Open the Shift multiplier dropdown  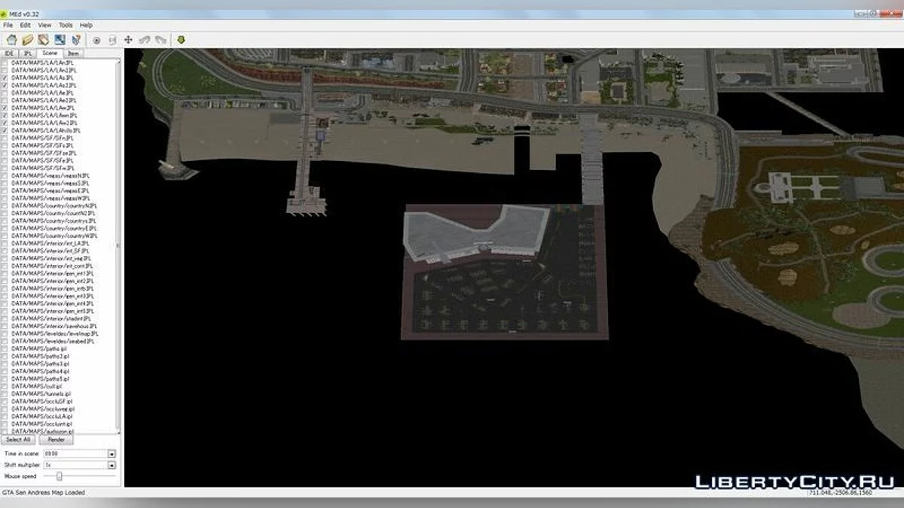pyautogui.click(x=111, y=464)
